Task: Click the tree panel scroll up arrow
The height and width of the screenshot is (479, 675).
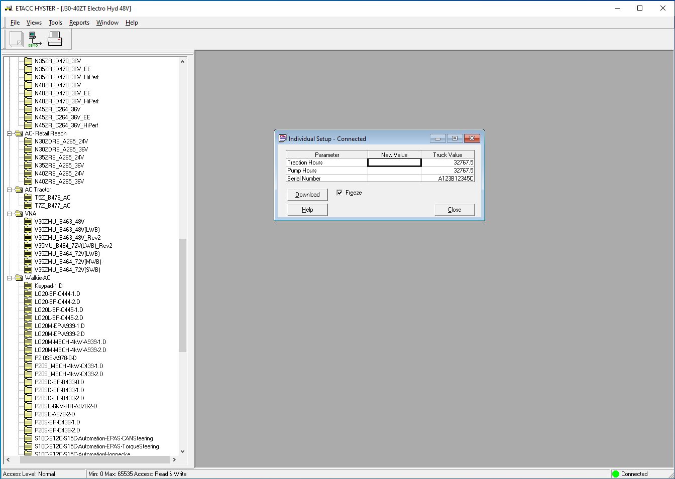Action: coord(182,62)
